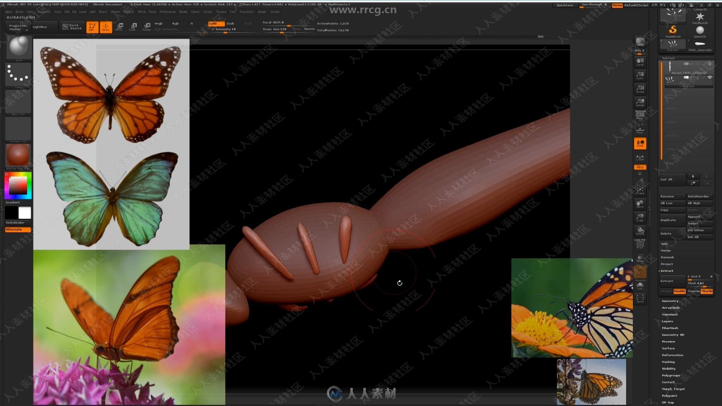Toggle TBorder option in Extract

pyautogui.click(x=707, y=291)
